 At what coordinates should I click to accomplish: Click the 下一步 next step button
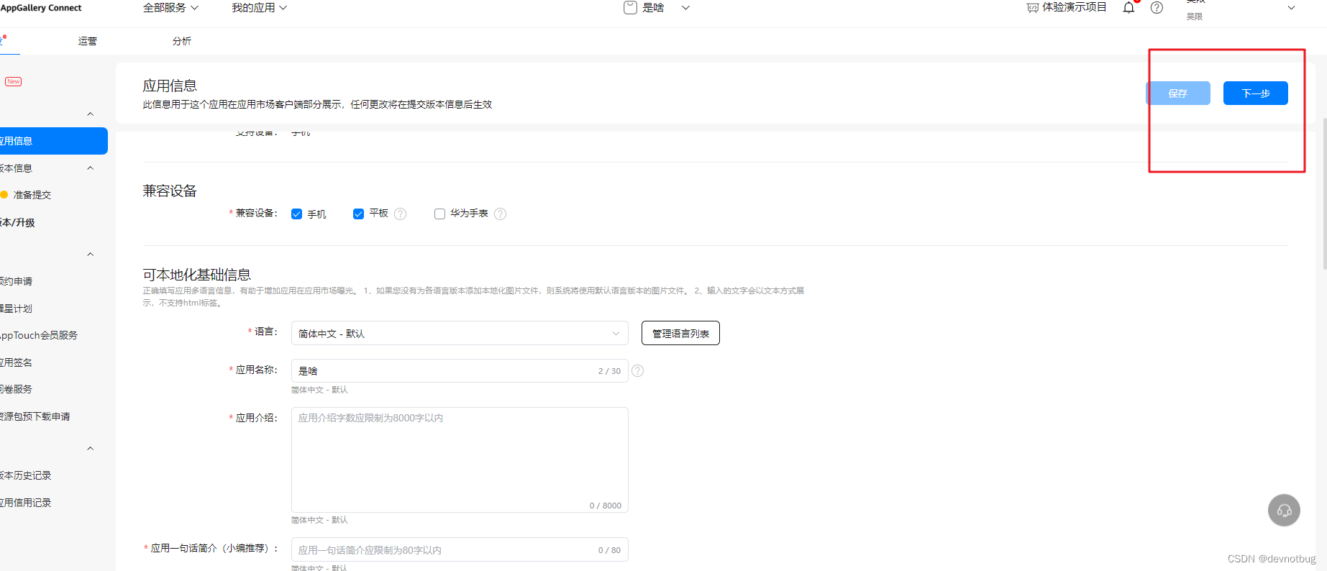(x=1256, y=93)
